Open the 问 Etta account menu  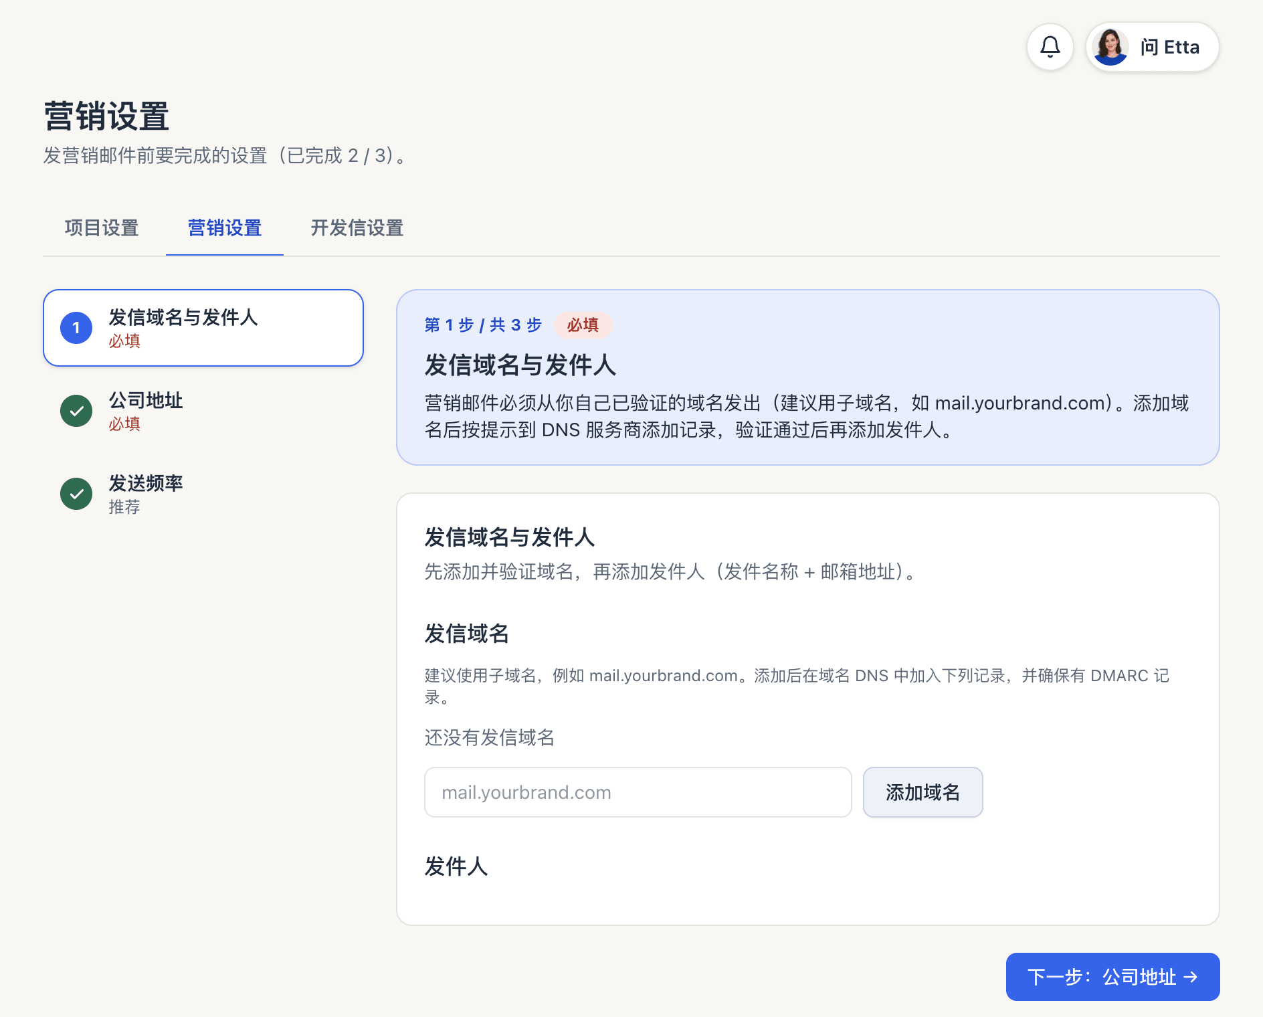click(1152, 47)
